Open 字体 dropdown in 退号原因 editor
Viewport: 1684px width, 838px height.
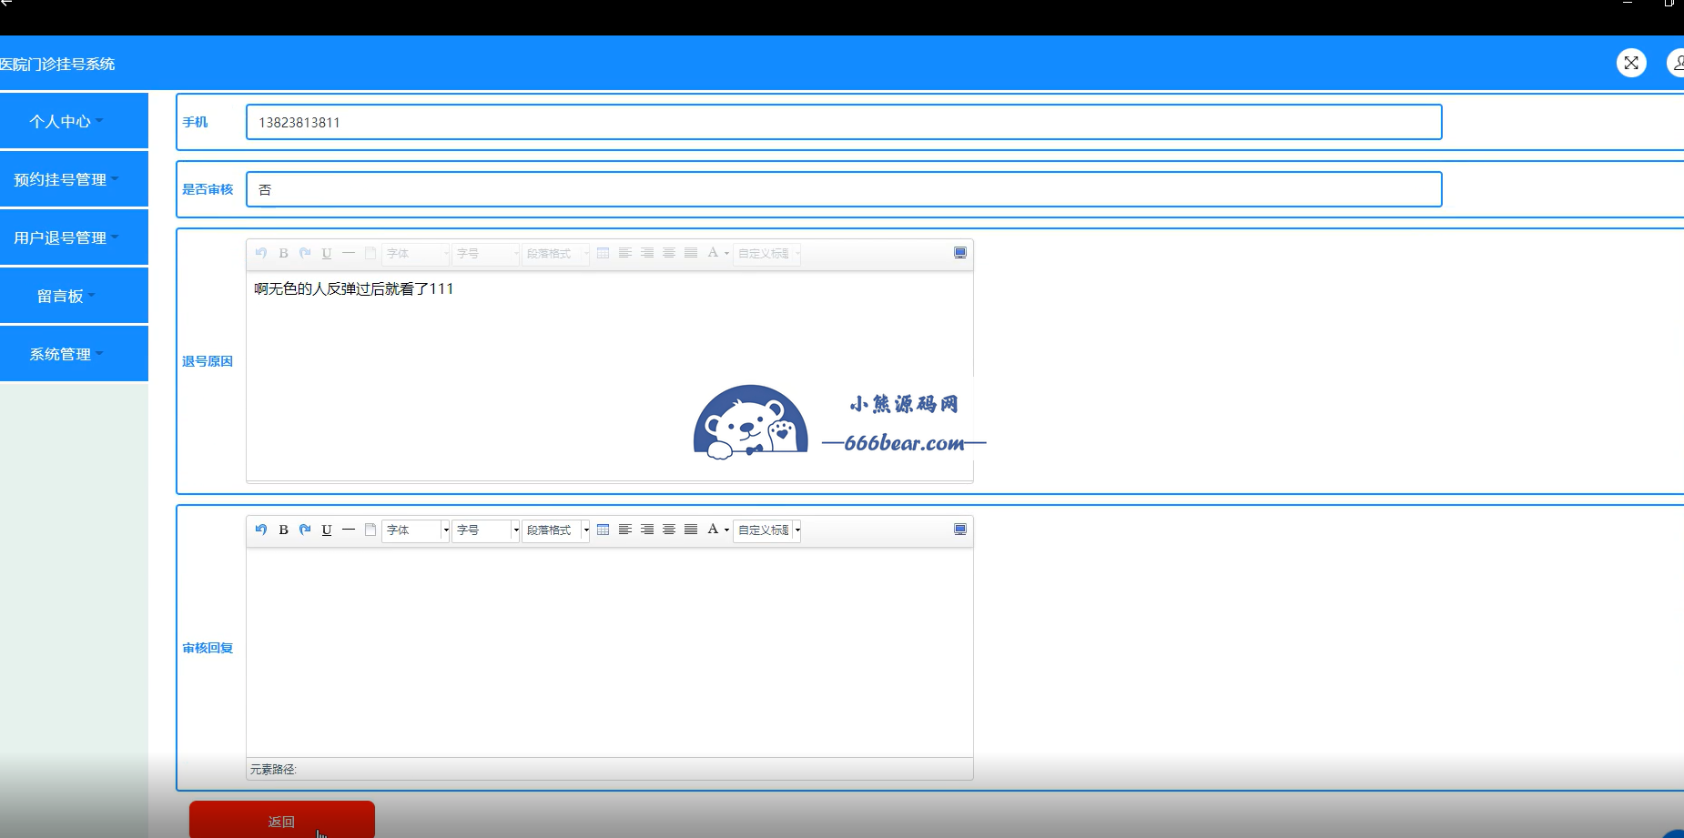pos(416,253)
